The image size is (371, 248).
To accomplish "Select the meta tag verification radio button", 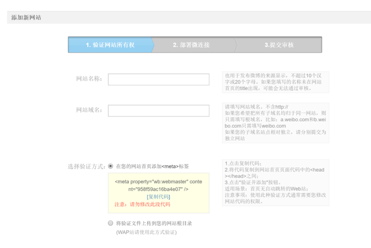I will pos(111,166).
